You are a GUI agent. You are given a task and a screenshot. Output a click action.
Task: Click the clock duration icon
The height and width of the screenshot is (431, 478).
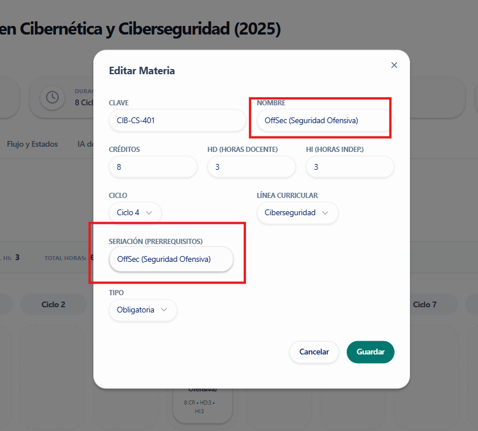(52, 97)
